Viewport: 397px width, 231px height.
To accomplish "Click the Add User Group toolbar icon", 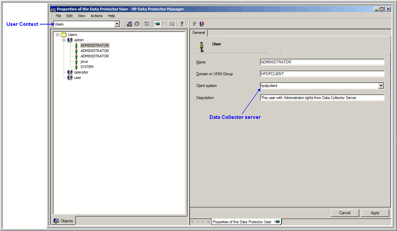I will pyautogui.click(x=202, y=24).
